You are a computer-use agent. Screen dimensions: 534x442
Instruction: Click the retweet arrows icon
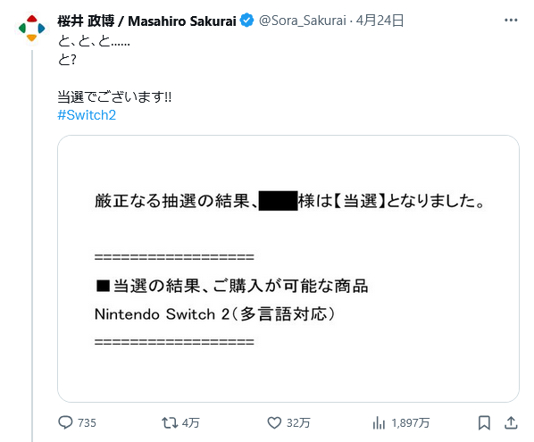click(170, 423)
